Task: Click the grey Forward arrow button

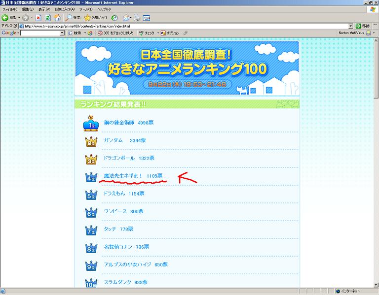Action: (25, 18)
